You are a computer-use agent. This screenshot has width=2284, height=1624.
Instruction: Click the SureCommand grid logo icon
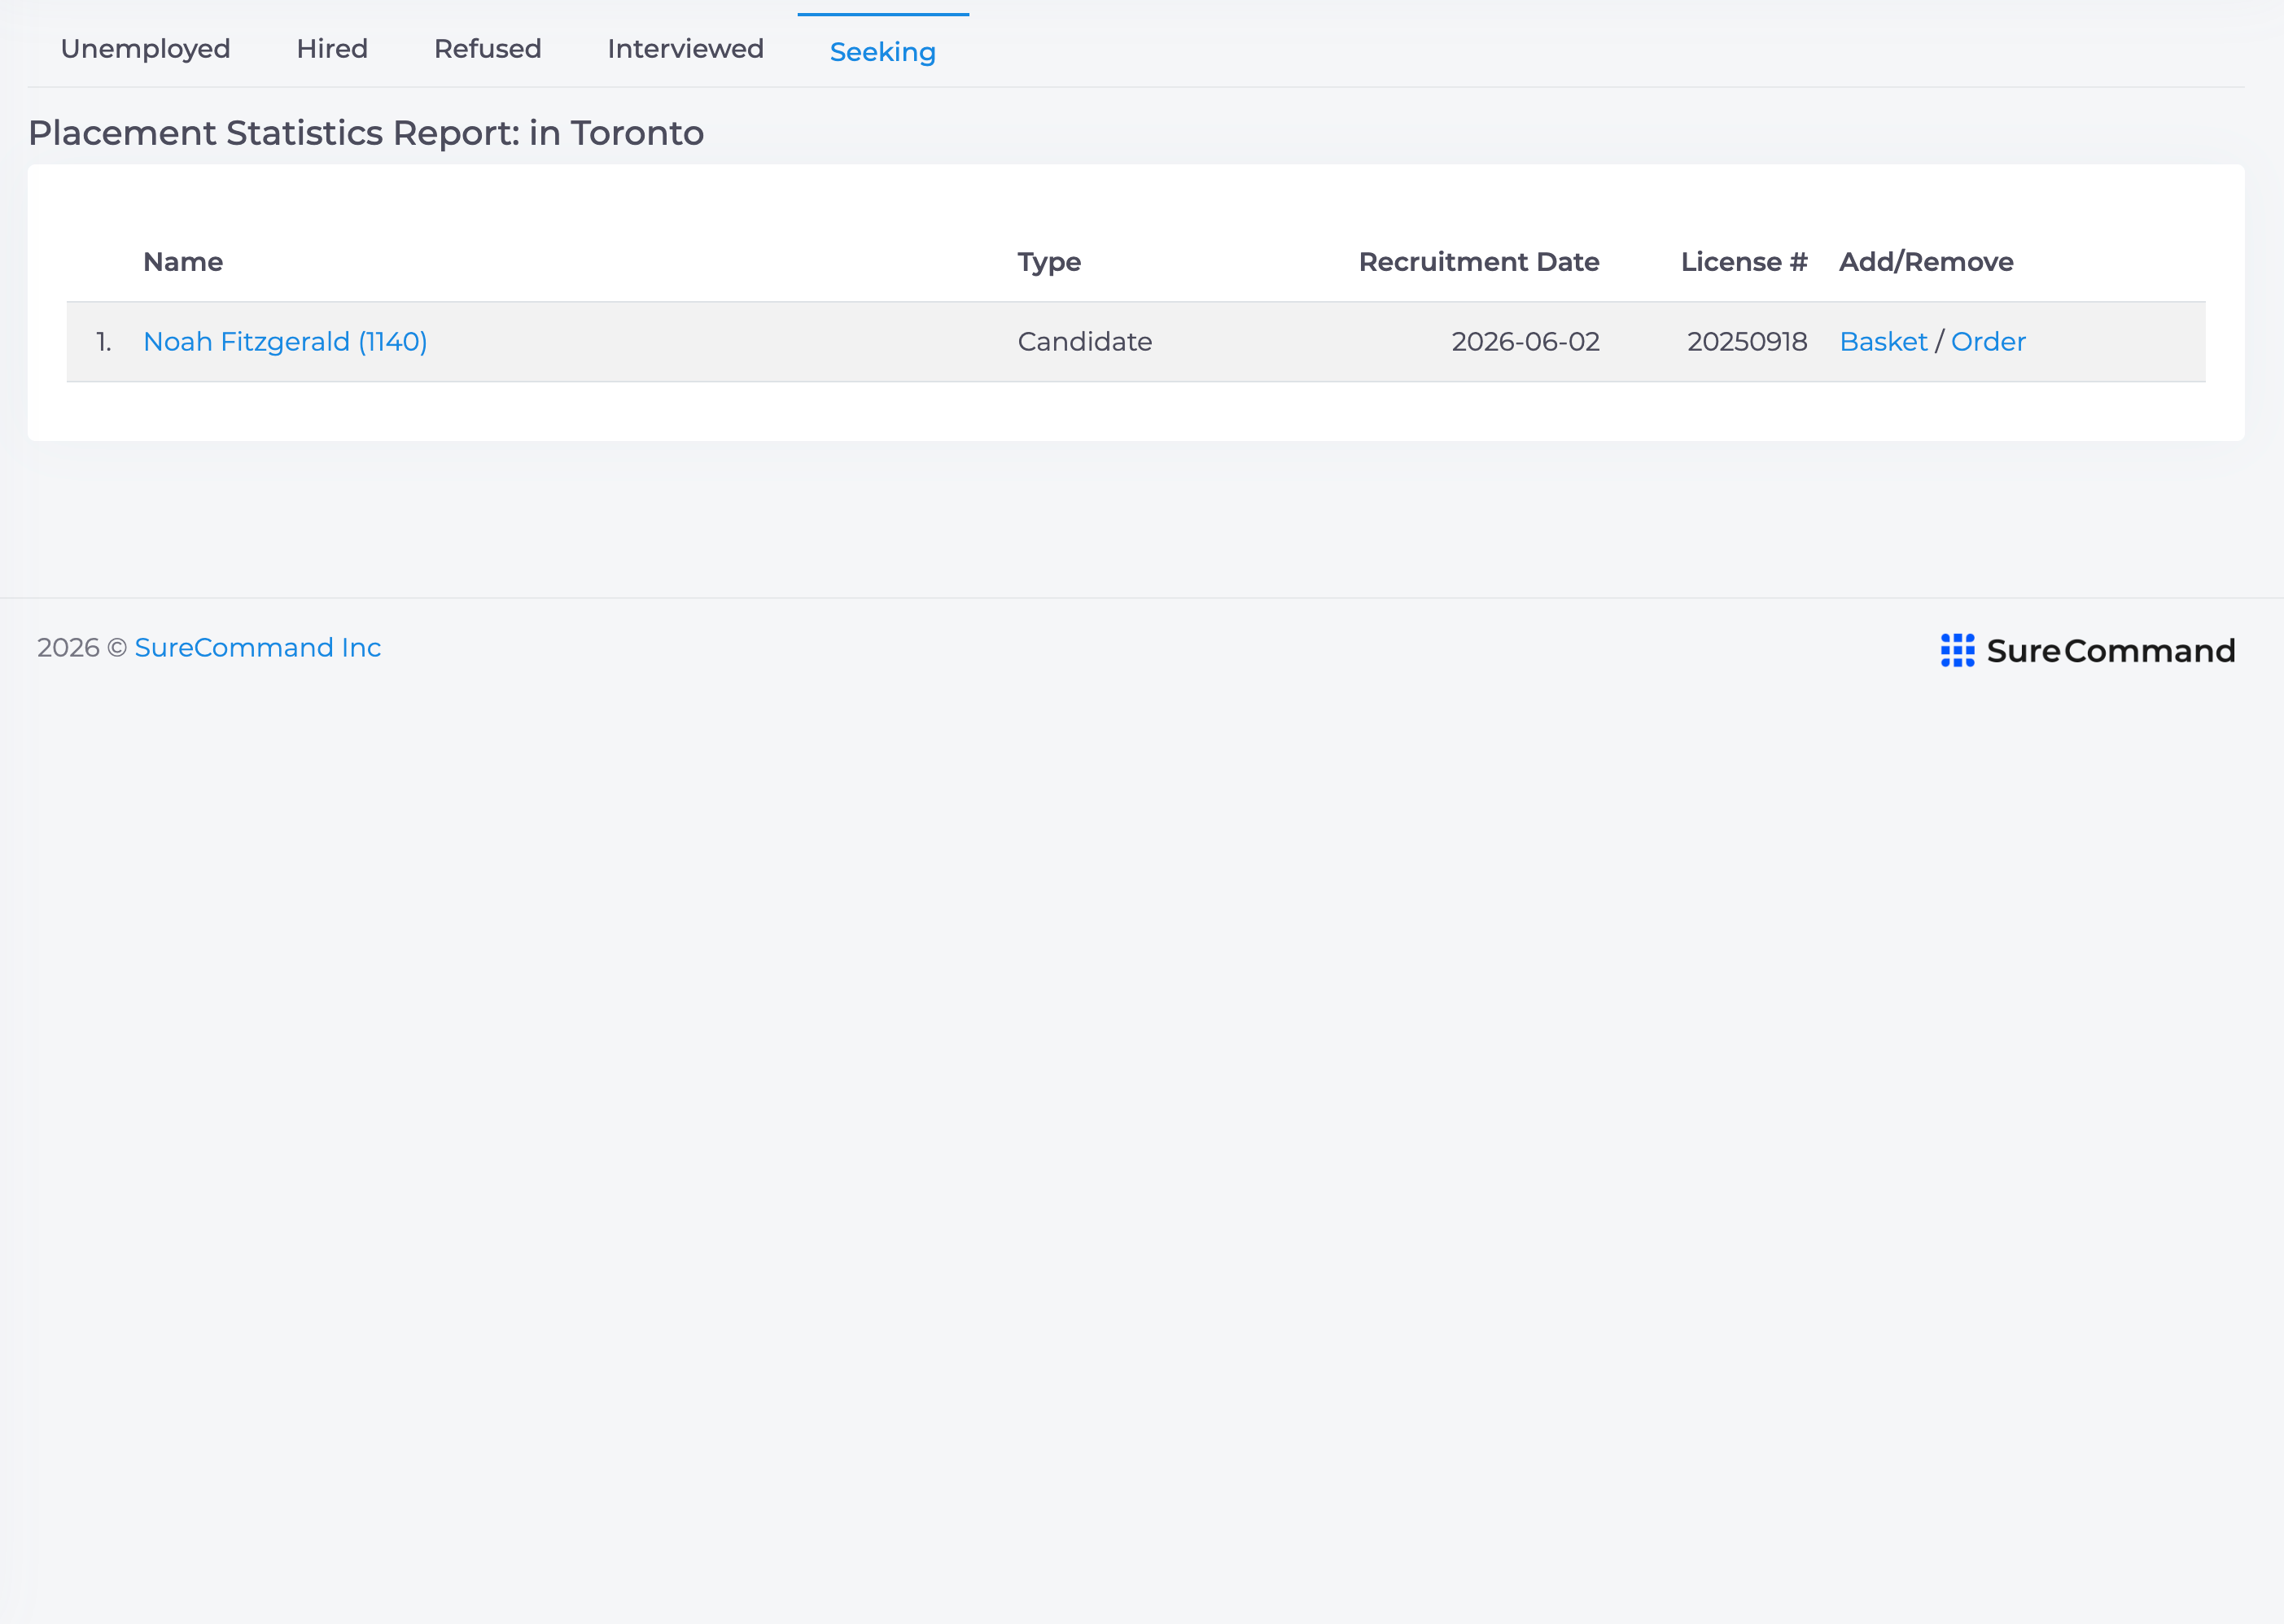point(1958,650)
